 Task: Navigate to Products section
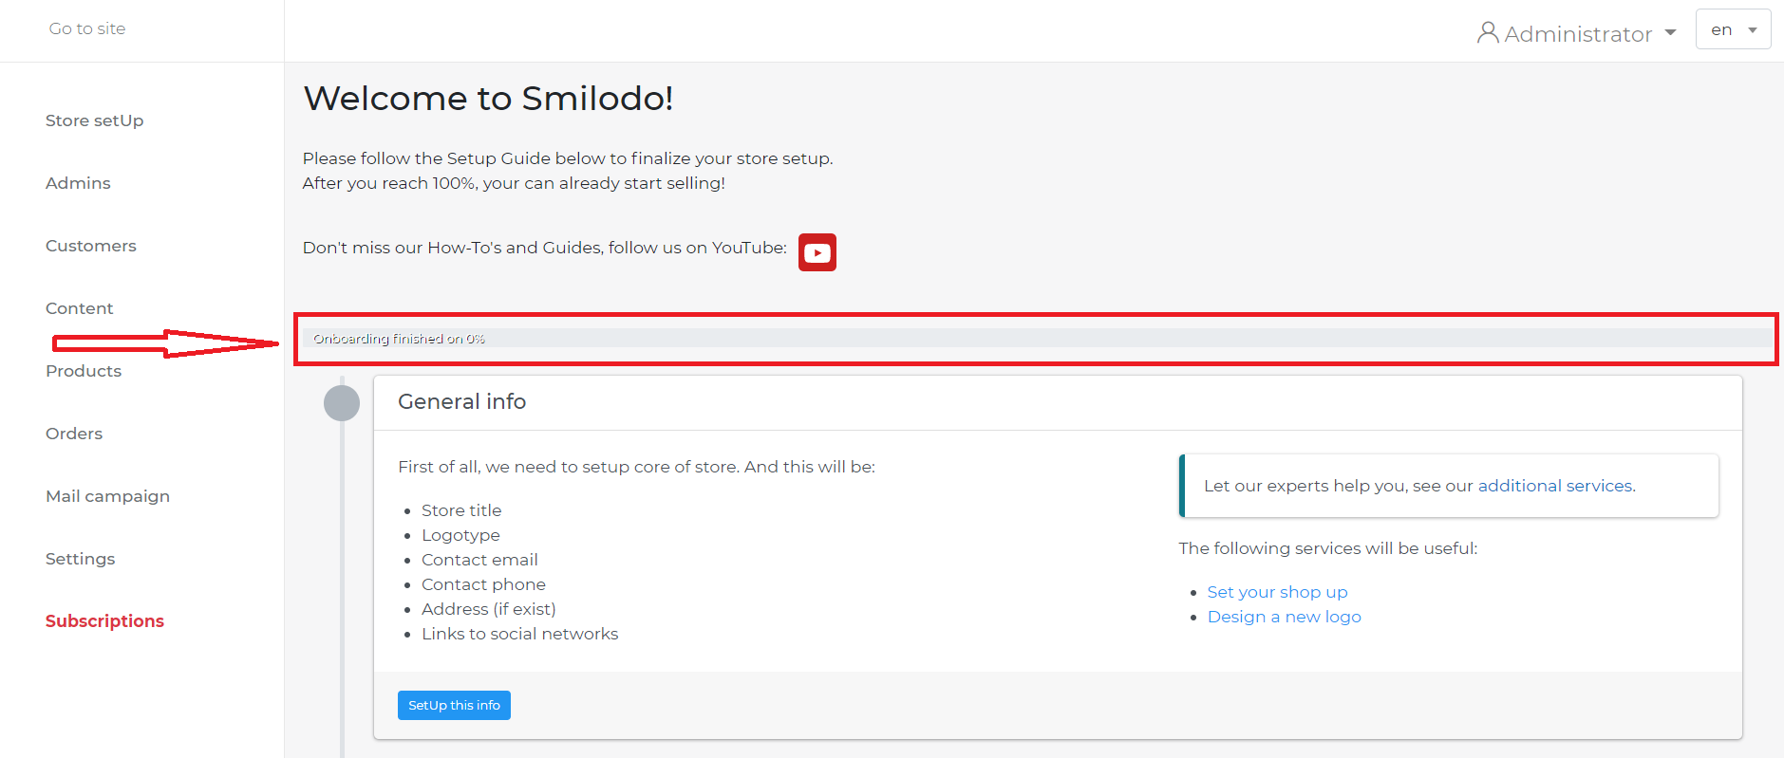(x=84, y=371)
